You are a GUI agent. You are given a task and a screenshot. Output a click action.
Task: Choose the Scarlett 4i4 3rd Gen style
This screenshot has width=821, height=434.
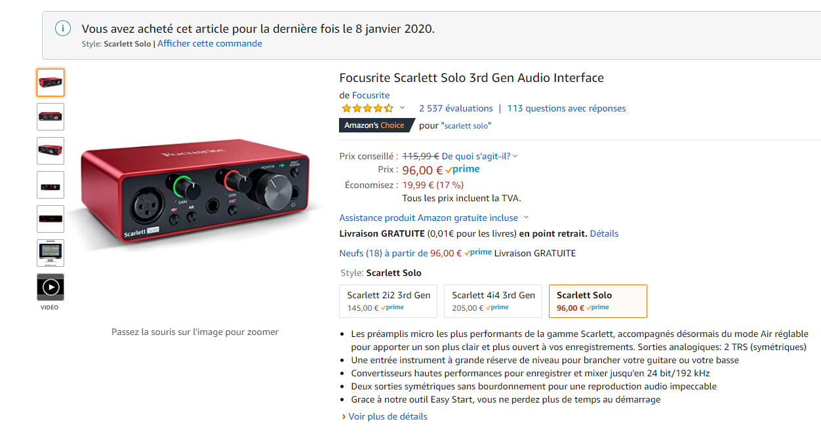pyautogui.click(x=493, y=301)
